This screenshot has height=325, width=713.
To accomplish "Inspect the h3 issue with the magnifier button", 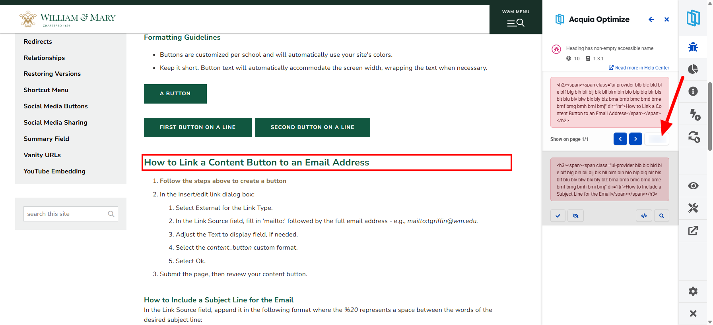I will (662, 216).
